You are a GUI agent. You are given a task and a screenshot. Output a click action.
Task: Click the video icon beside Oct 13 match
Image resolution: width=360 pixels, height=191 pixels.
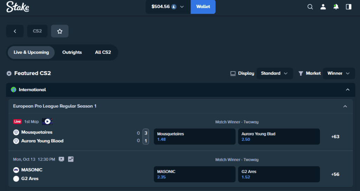(x=62, y=159)
